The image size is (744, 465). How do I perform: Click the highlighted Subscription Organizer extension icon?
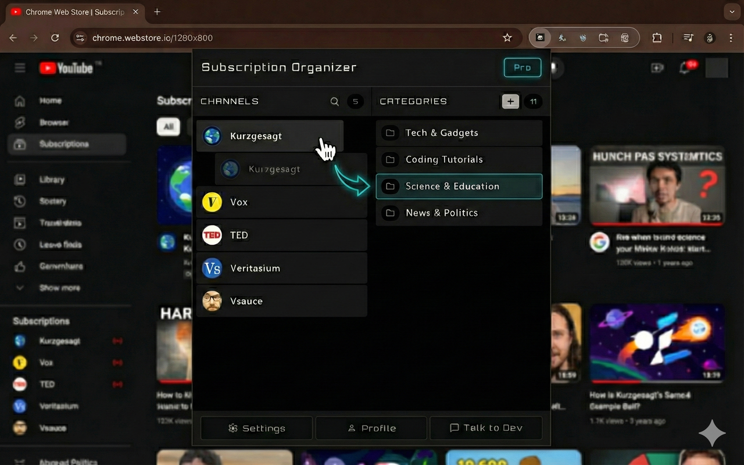tap(541, 38)
